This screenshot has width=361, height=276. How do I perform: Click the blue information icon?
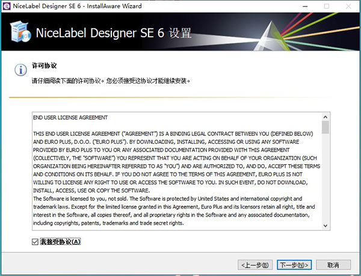pyautogui.click(x=20, y=70)
